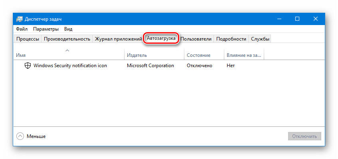Close the Диспетчер задач window
The height and width of the screenshot is (159, 338).
[x=316, y=19]
